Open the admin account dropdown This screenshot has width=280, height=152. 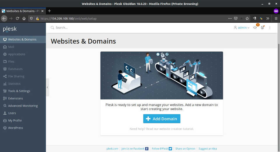point(242,28)
